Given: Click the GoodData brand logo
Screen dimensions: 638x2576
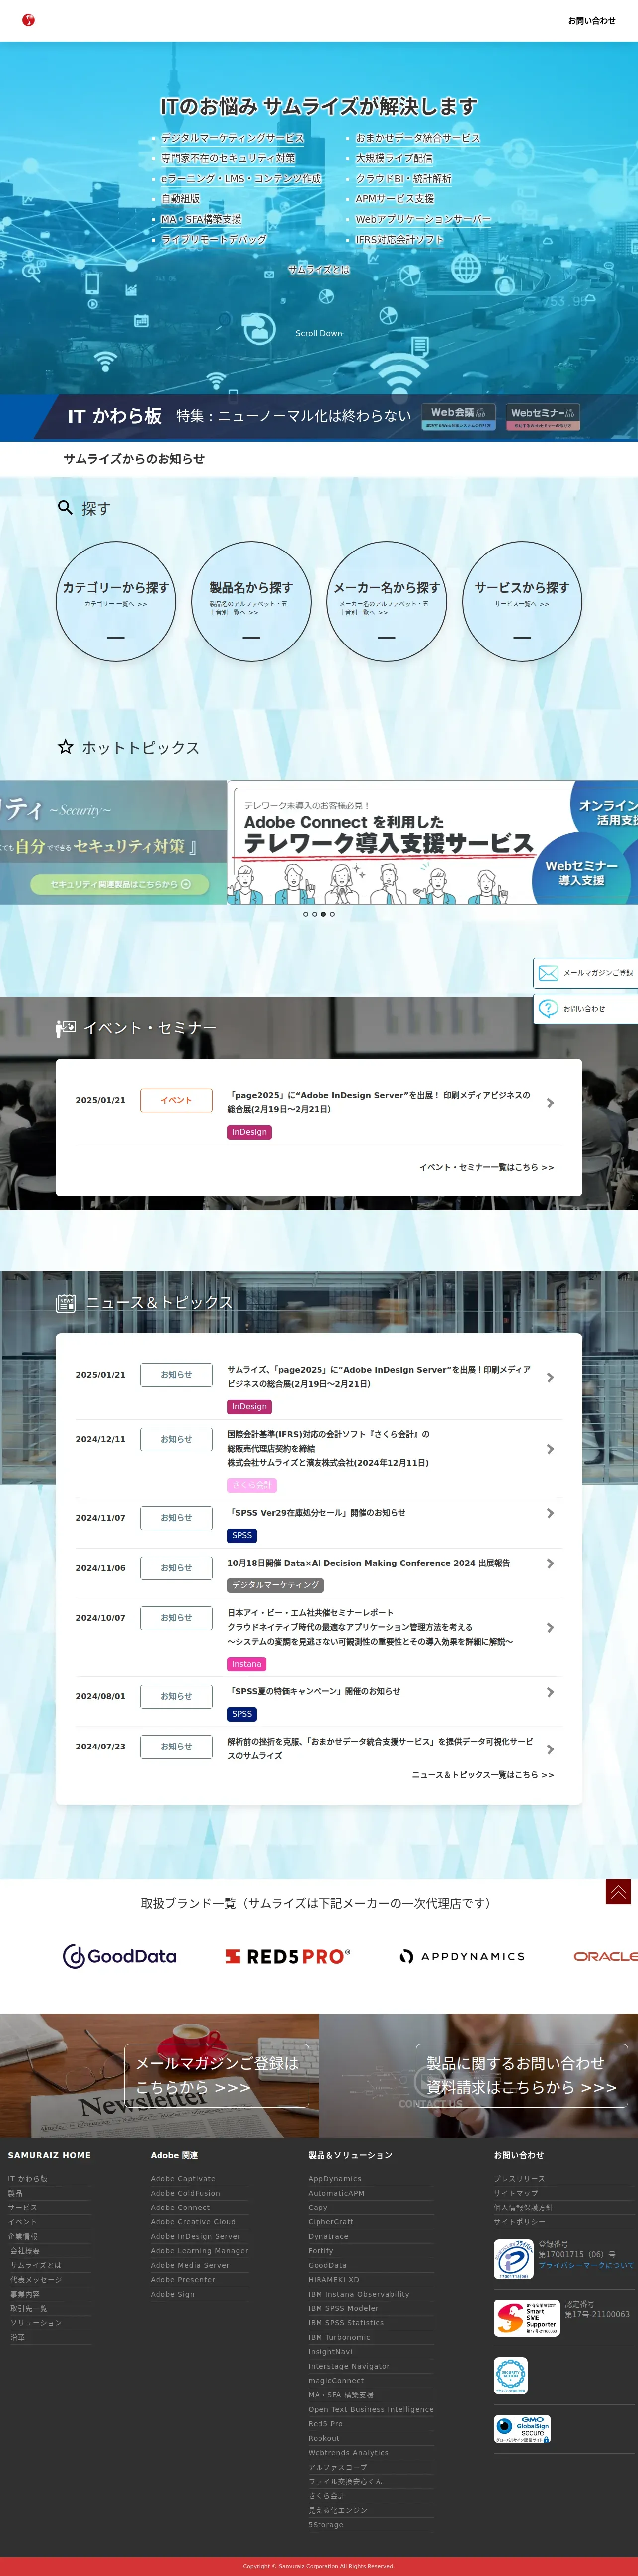Looking at the screenshot, I should [120, 1956].
